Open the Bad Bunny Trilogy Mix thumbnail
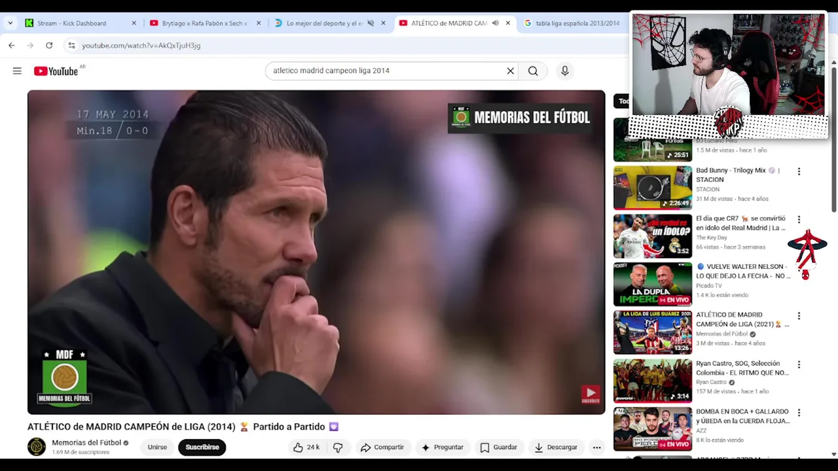Screen dimensions: 838x471 coord(653,188)
